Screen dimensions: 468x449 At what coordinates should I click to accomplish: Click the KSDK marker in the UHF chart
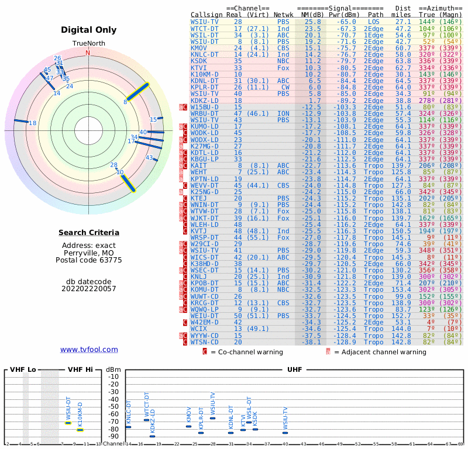click(x=255, y=429)
